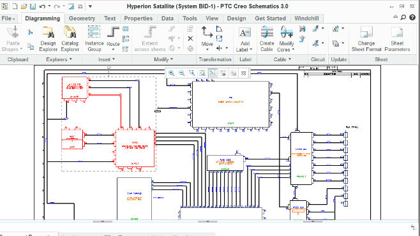Open the Properties ribbon tab
Image resolution: width=420 pixels, height=236 pixels.
(139, 18)
